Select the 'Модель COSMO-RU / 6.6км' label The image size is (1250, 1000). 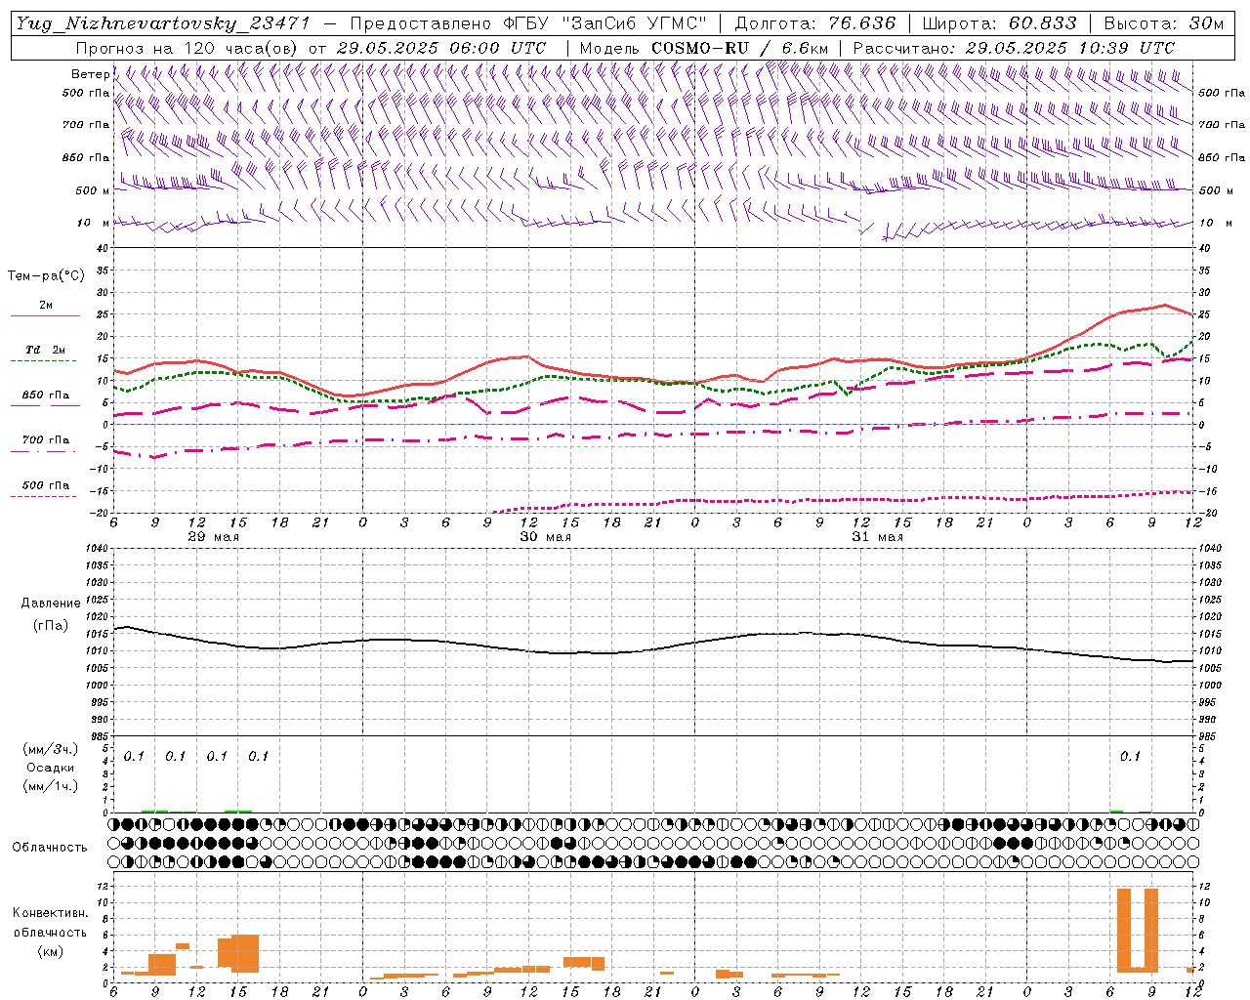click(x=704, y=48)
